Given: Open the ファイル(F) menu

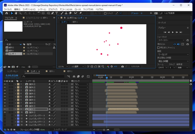Looking at the screenshot, I should pos(8,9).
